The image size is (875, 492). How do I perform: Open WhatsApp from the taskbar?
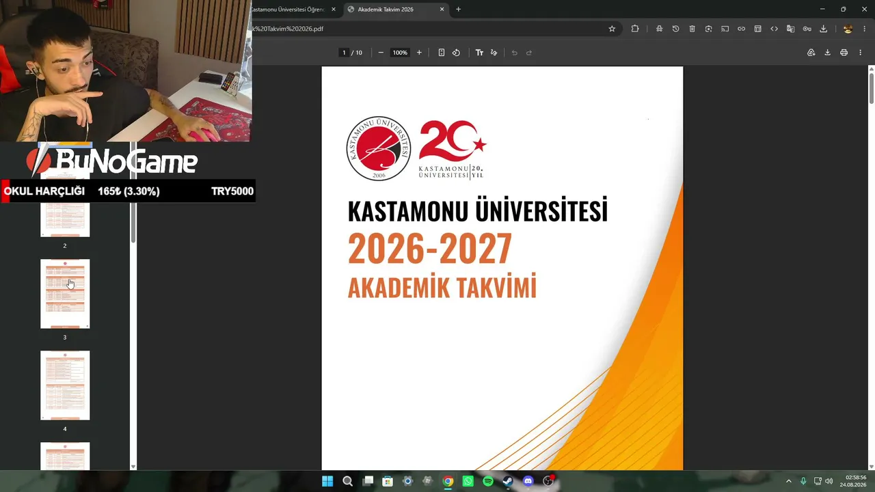click(468, 481)
